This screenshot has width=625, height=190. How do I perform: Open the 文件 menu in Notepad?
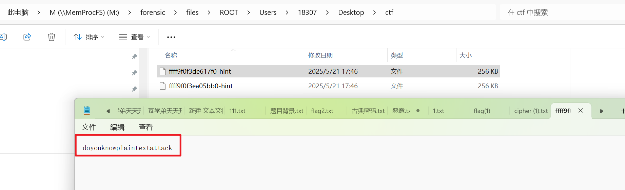pyautogui.click(x=89, y=127)
